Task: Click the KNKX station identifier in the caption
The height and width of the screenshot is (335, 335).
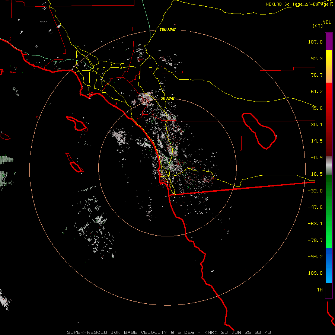Action: [x=211, y=332]
